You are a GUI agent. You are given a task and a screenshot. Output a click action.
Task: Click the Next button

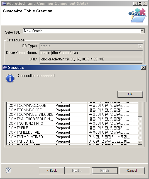pyautogui.click(x=77, y=171)
